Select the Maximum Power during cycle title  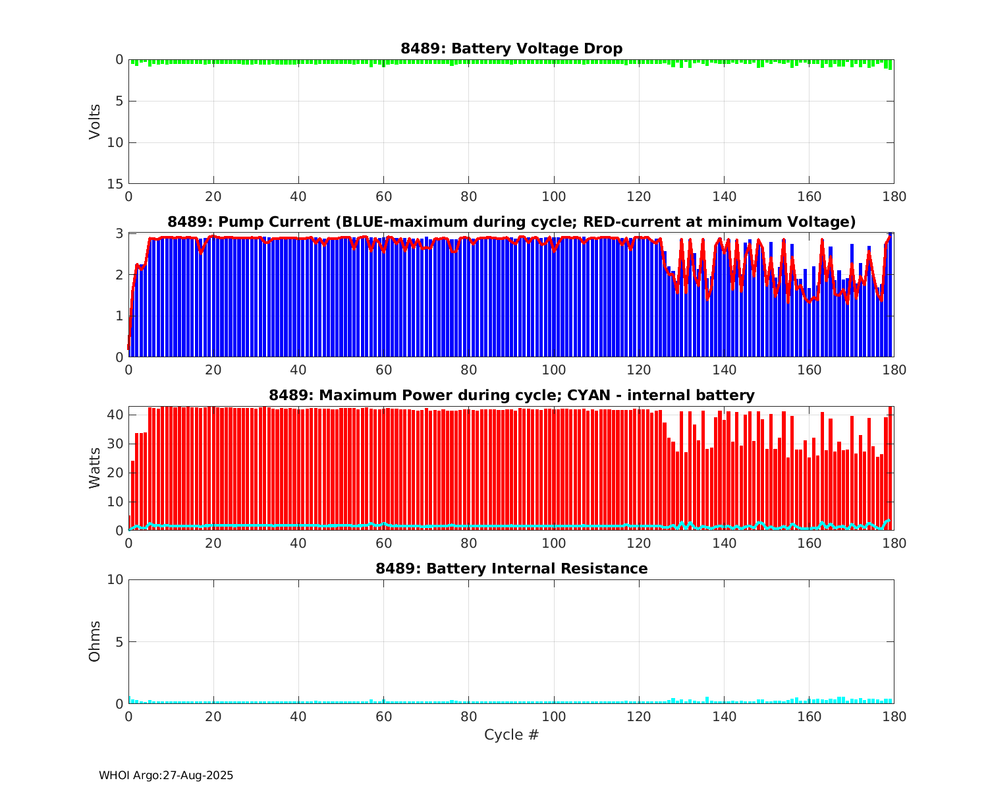(x=511, y=395)
